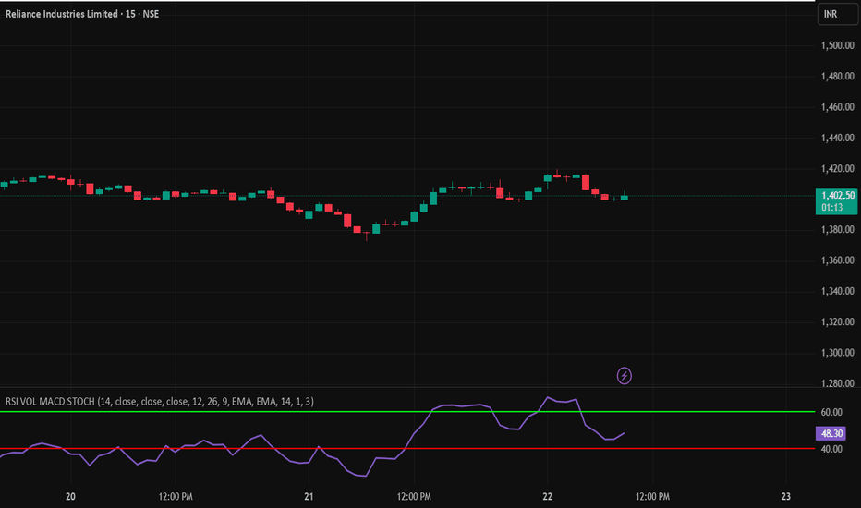Click the date label 23 on time axis
861x508 pixels.
(786, 497)
